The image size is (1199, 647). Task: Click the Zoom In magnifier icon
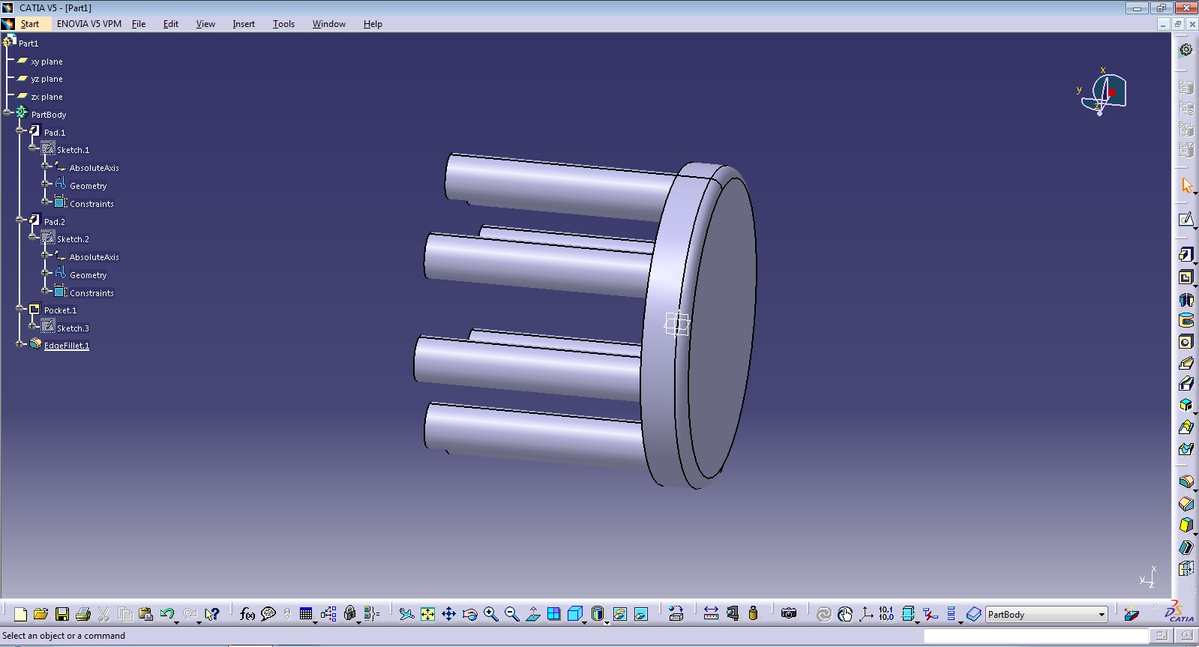[490, 614]
